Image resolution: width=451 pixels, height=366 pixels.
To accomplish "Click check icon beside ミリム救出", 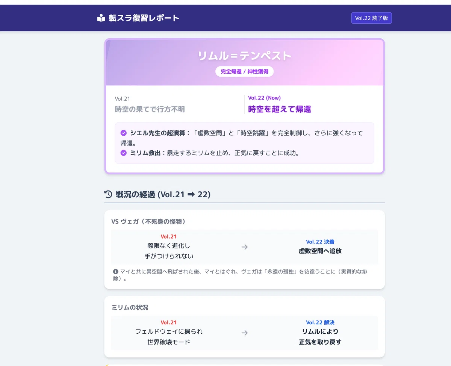I will click(123, 153).
